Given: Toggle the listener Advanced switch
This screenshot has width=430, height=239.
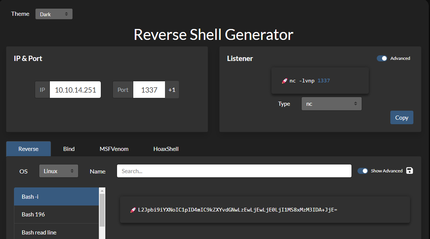Looking at the screenshot, I should click(382, 58).
